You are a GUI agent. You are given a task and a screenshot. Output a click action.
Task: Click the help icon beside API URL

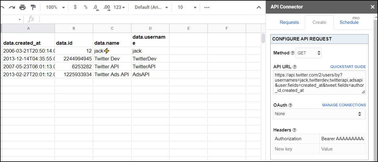[295, 67]
